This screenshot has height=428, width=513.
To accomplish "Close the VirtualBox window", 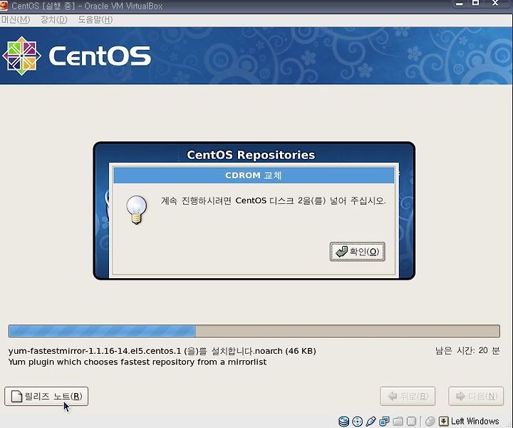I will 495,3.
